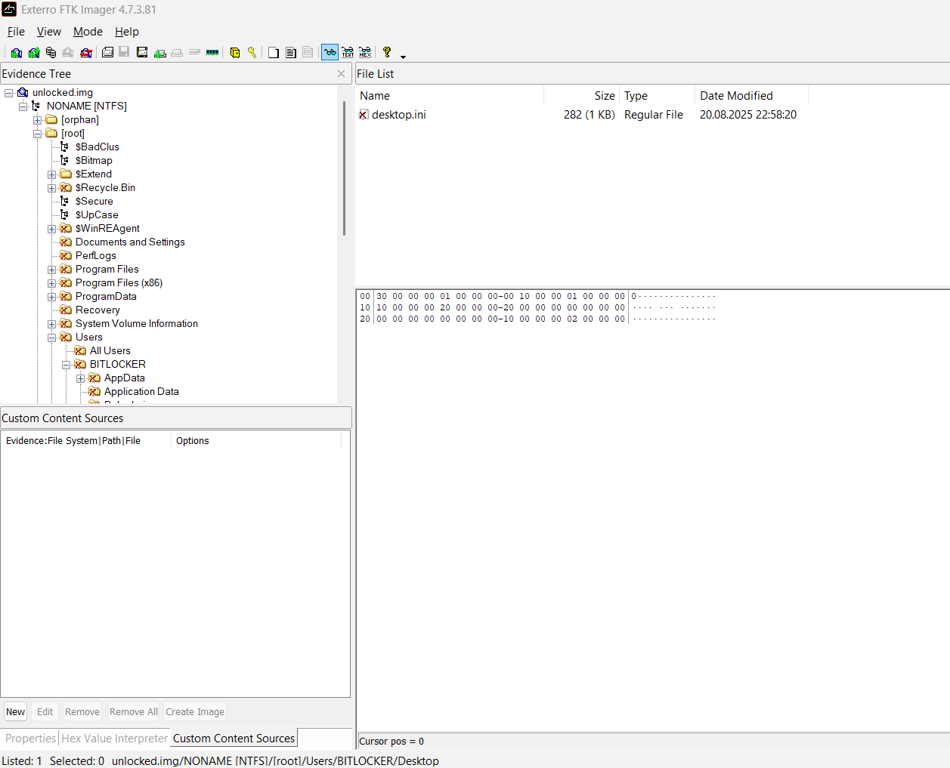Click the Capture Memory chip icon
The width and height of the screenshot is (950, 768).
(212, 53)
